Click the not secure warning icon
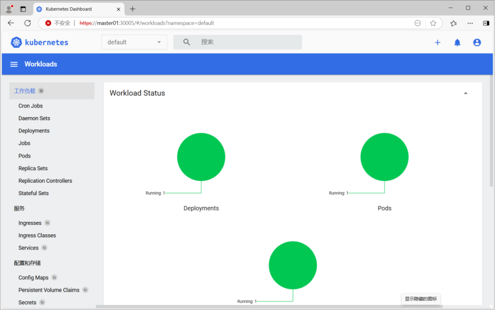The height and width of the screenshot is (310, 495). (48, 23)
